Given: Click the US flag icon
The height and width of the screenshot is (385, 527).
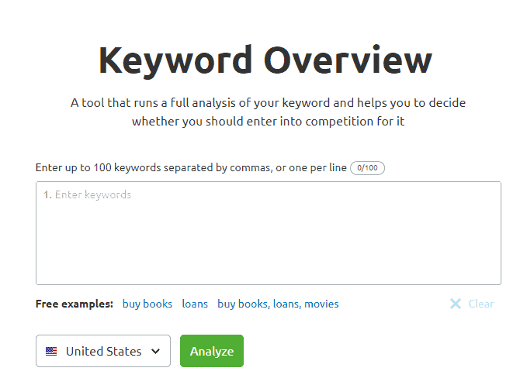Looking at the screenshot, I should 51,351.
